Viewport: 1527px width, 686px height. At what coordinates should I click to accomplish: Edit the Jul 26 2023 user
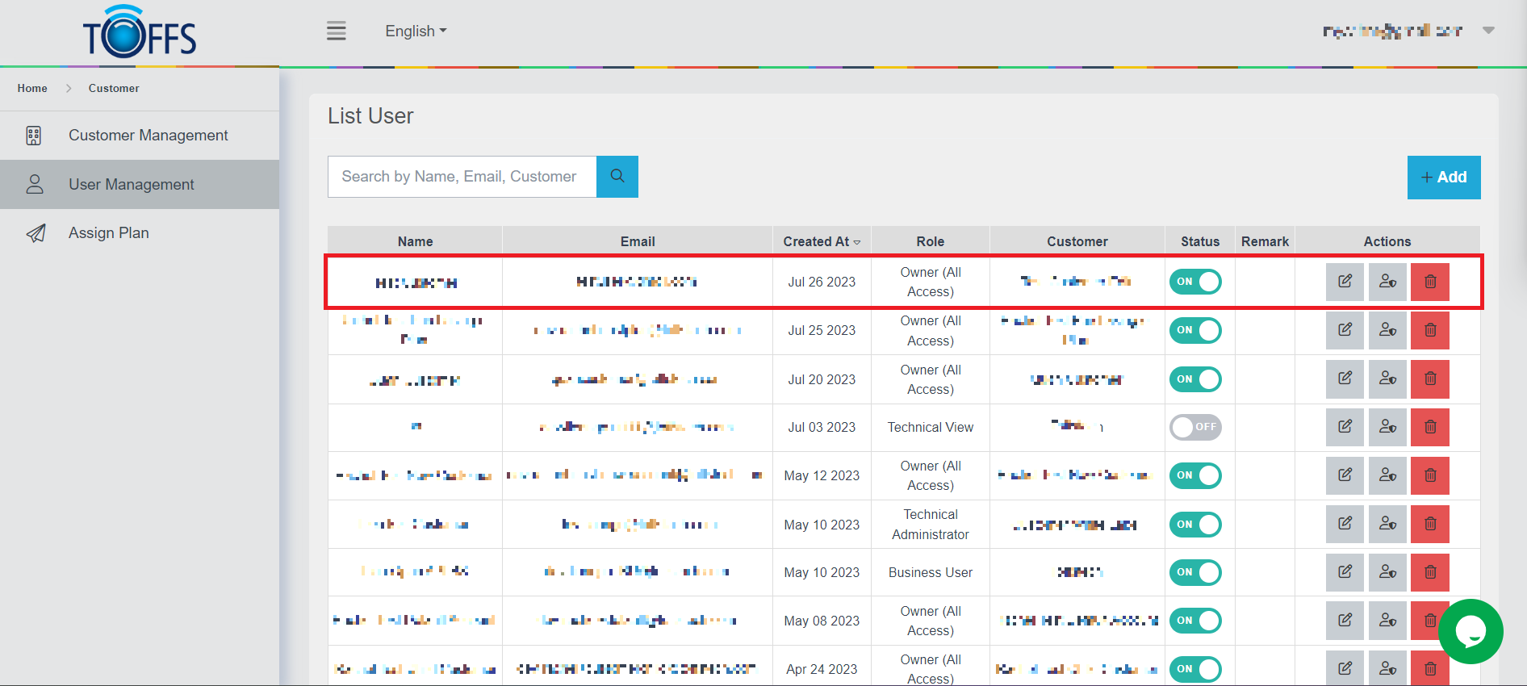(x=1345, y=282)
